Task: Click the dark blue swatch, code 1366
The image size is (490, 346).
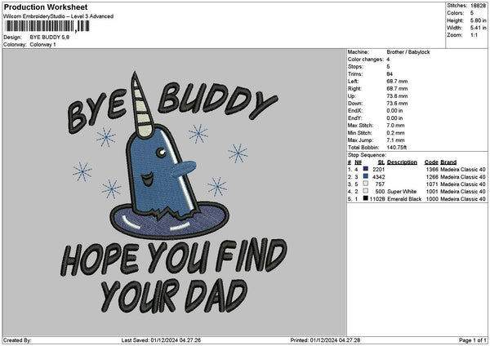Action: [366, 169]
